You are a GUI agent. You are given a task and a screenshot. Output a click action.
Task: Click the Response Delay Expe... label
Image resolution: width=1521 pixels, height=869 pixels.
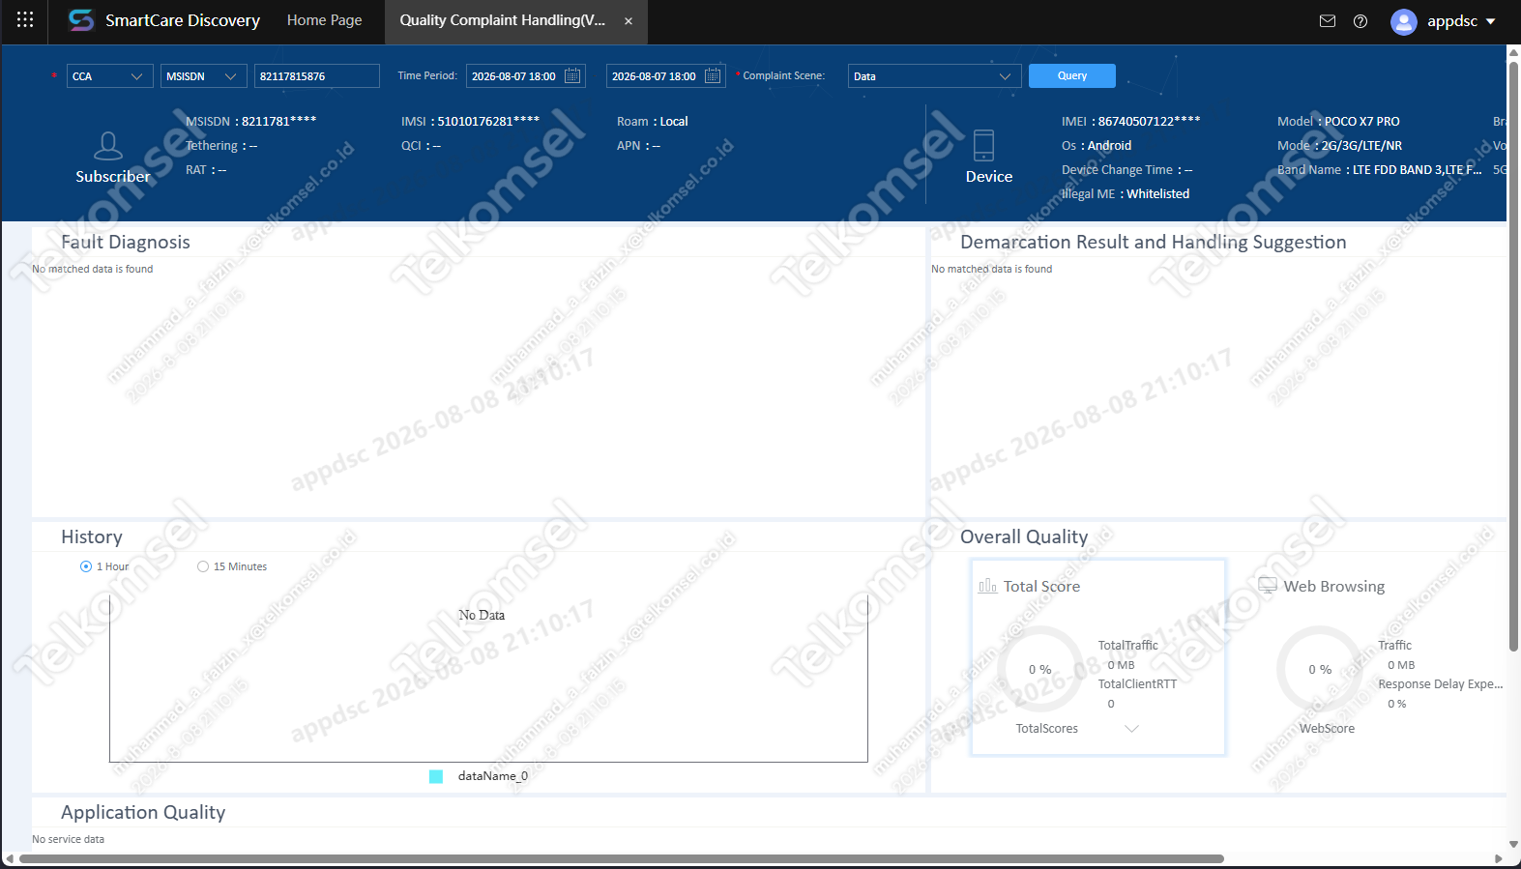[x=1441, y=684]
